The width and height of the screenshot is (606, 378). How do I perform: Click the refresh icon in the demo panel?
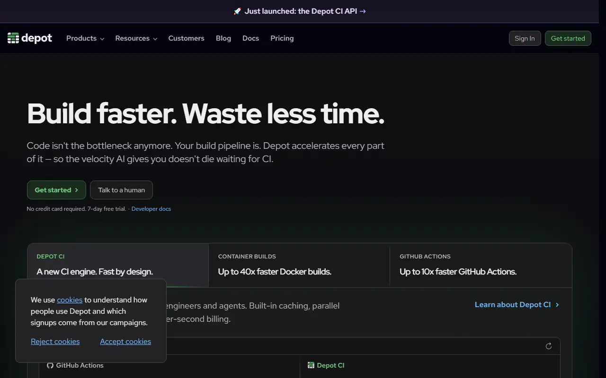549,346
